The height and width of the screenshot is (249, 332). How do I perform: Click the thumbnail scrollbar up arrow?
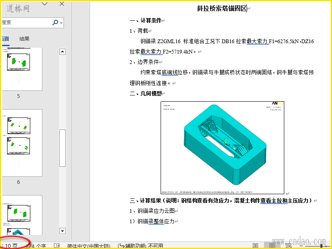62,51
